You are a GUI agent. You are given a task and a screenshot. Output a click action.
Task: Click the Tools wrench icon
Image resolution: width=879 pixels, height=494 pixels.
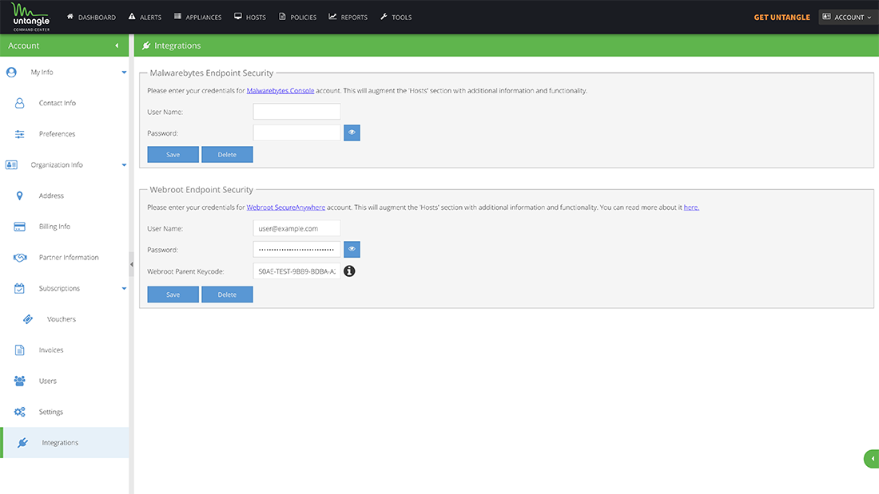[x=384, y=17]
